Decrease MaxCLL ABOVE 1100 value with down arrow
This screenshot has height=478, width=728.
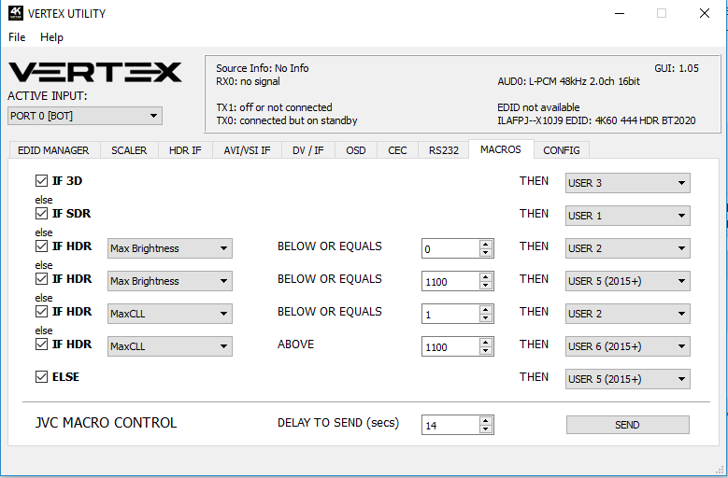tap(486, 351)
